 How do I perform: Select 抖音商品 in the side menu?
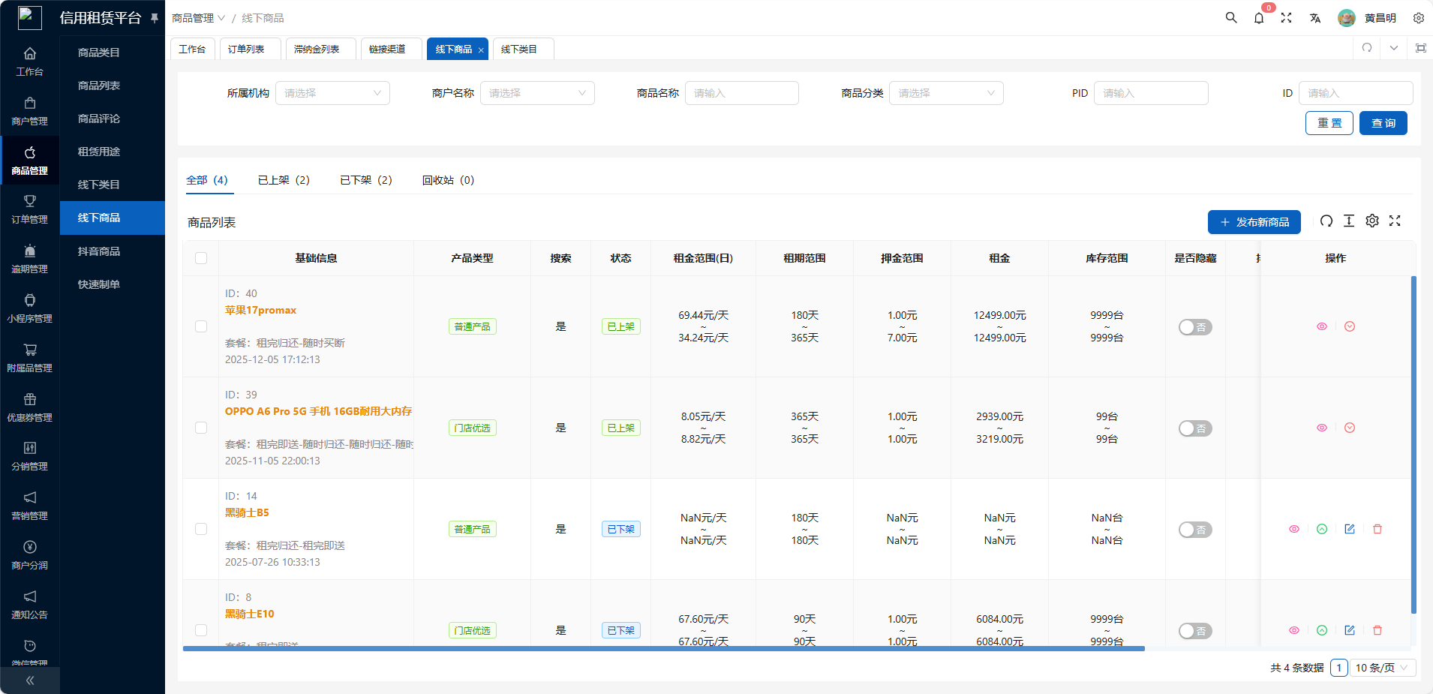99,251
